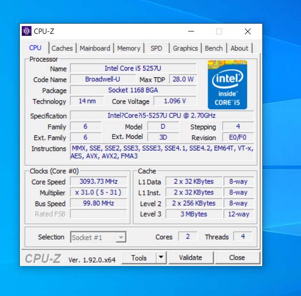This screenshot has height=296, width=301.
Task: Click the Core Speed value 3093.73 MHz
Action: pyautogui.click(x=98, y=181)
